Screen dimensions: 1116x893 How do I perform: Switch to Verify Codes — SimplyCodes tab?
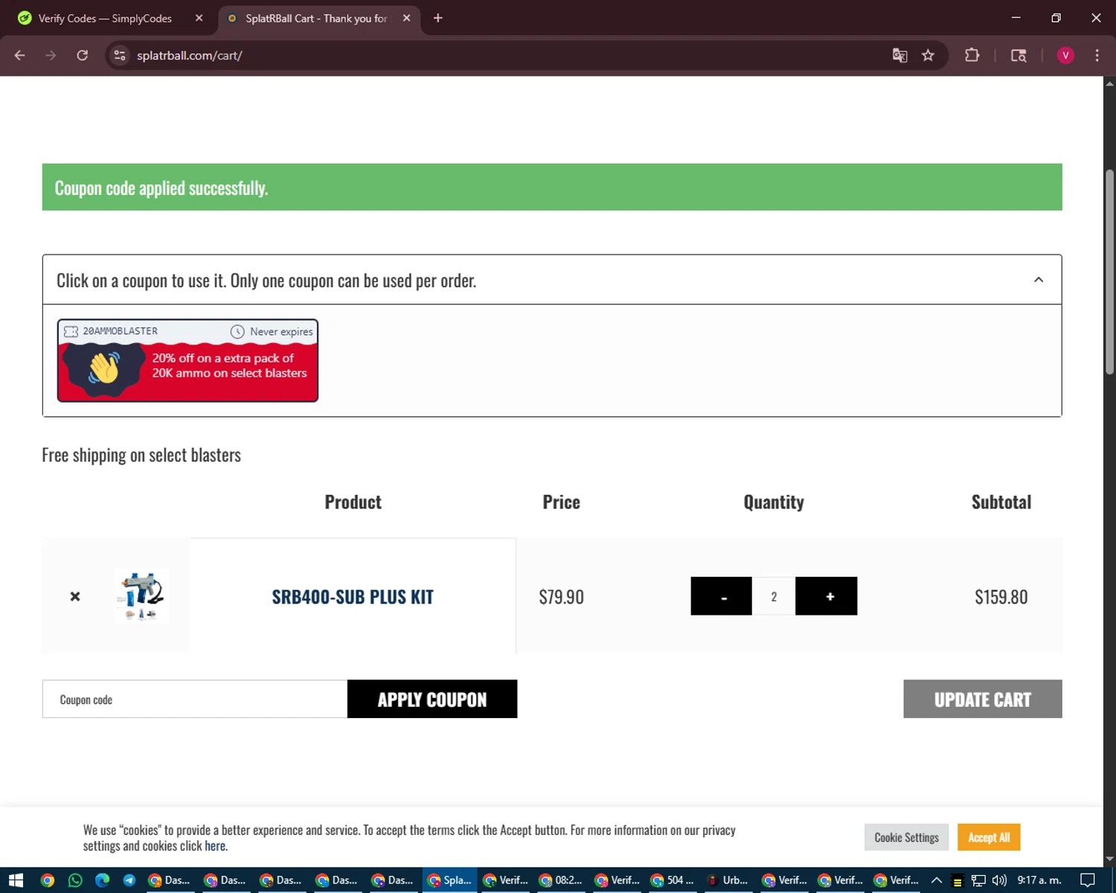click(x=105, y=18)
